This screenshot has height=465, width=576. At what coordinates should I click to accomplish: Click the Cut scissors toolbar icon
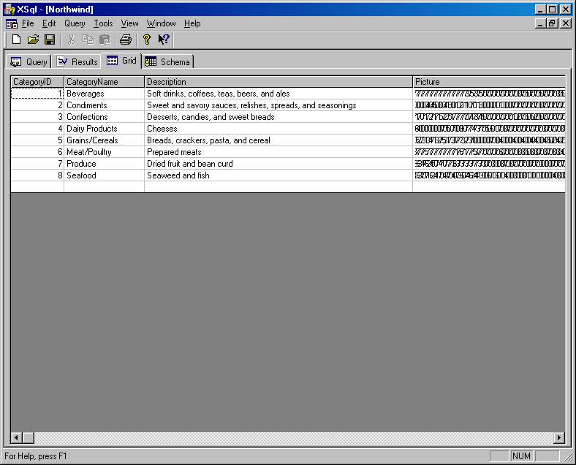(71, 39)
